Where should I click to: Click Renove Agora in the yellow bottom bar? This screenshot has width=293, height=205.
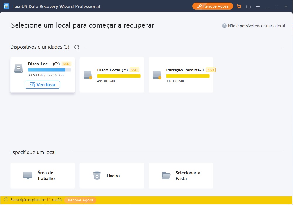80,200
